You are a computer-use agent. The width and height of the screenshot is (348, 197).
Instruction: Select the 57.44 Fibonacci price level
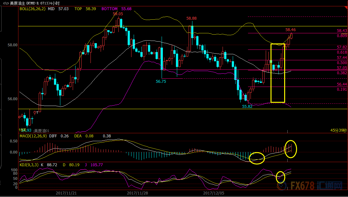tap(342, 58)
